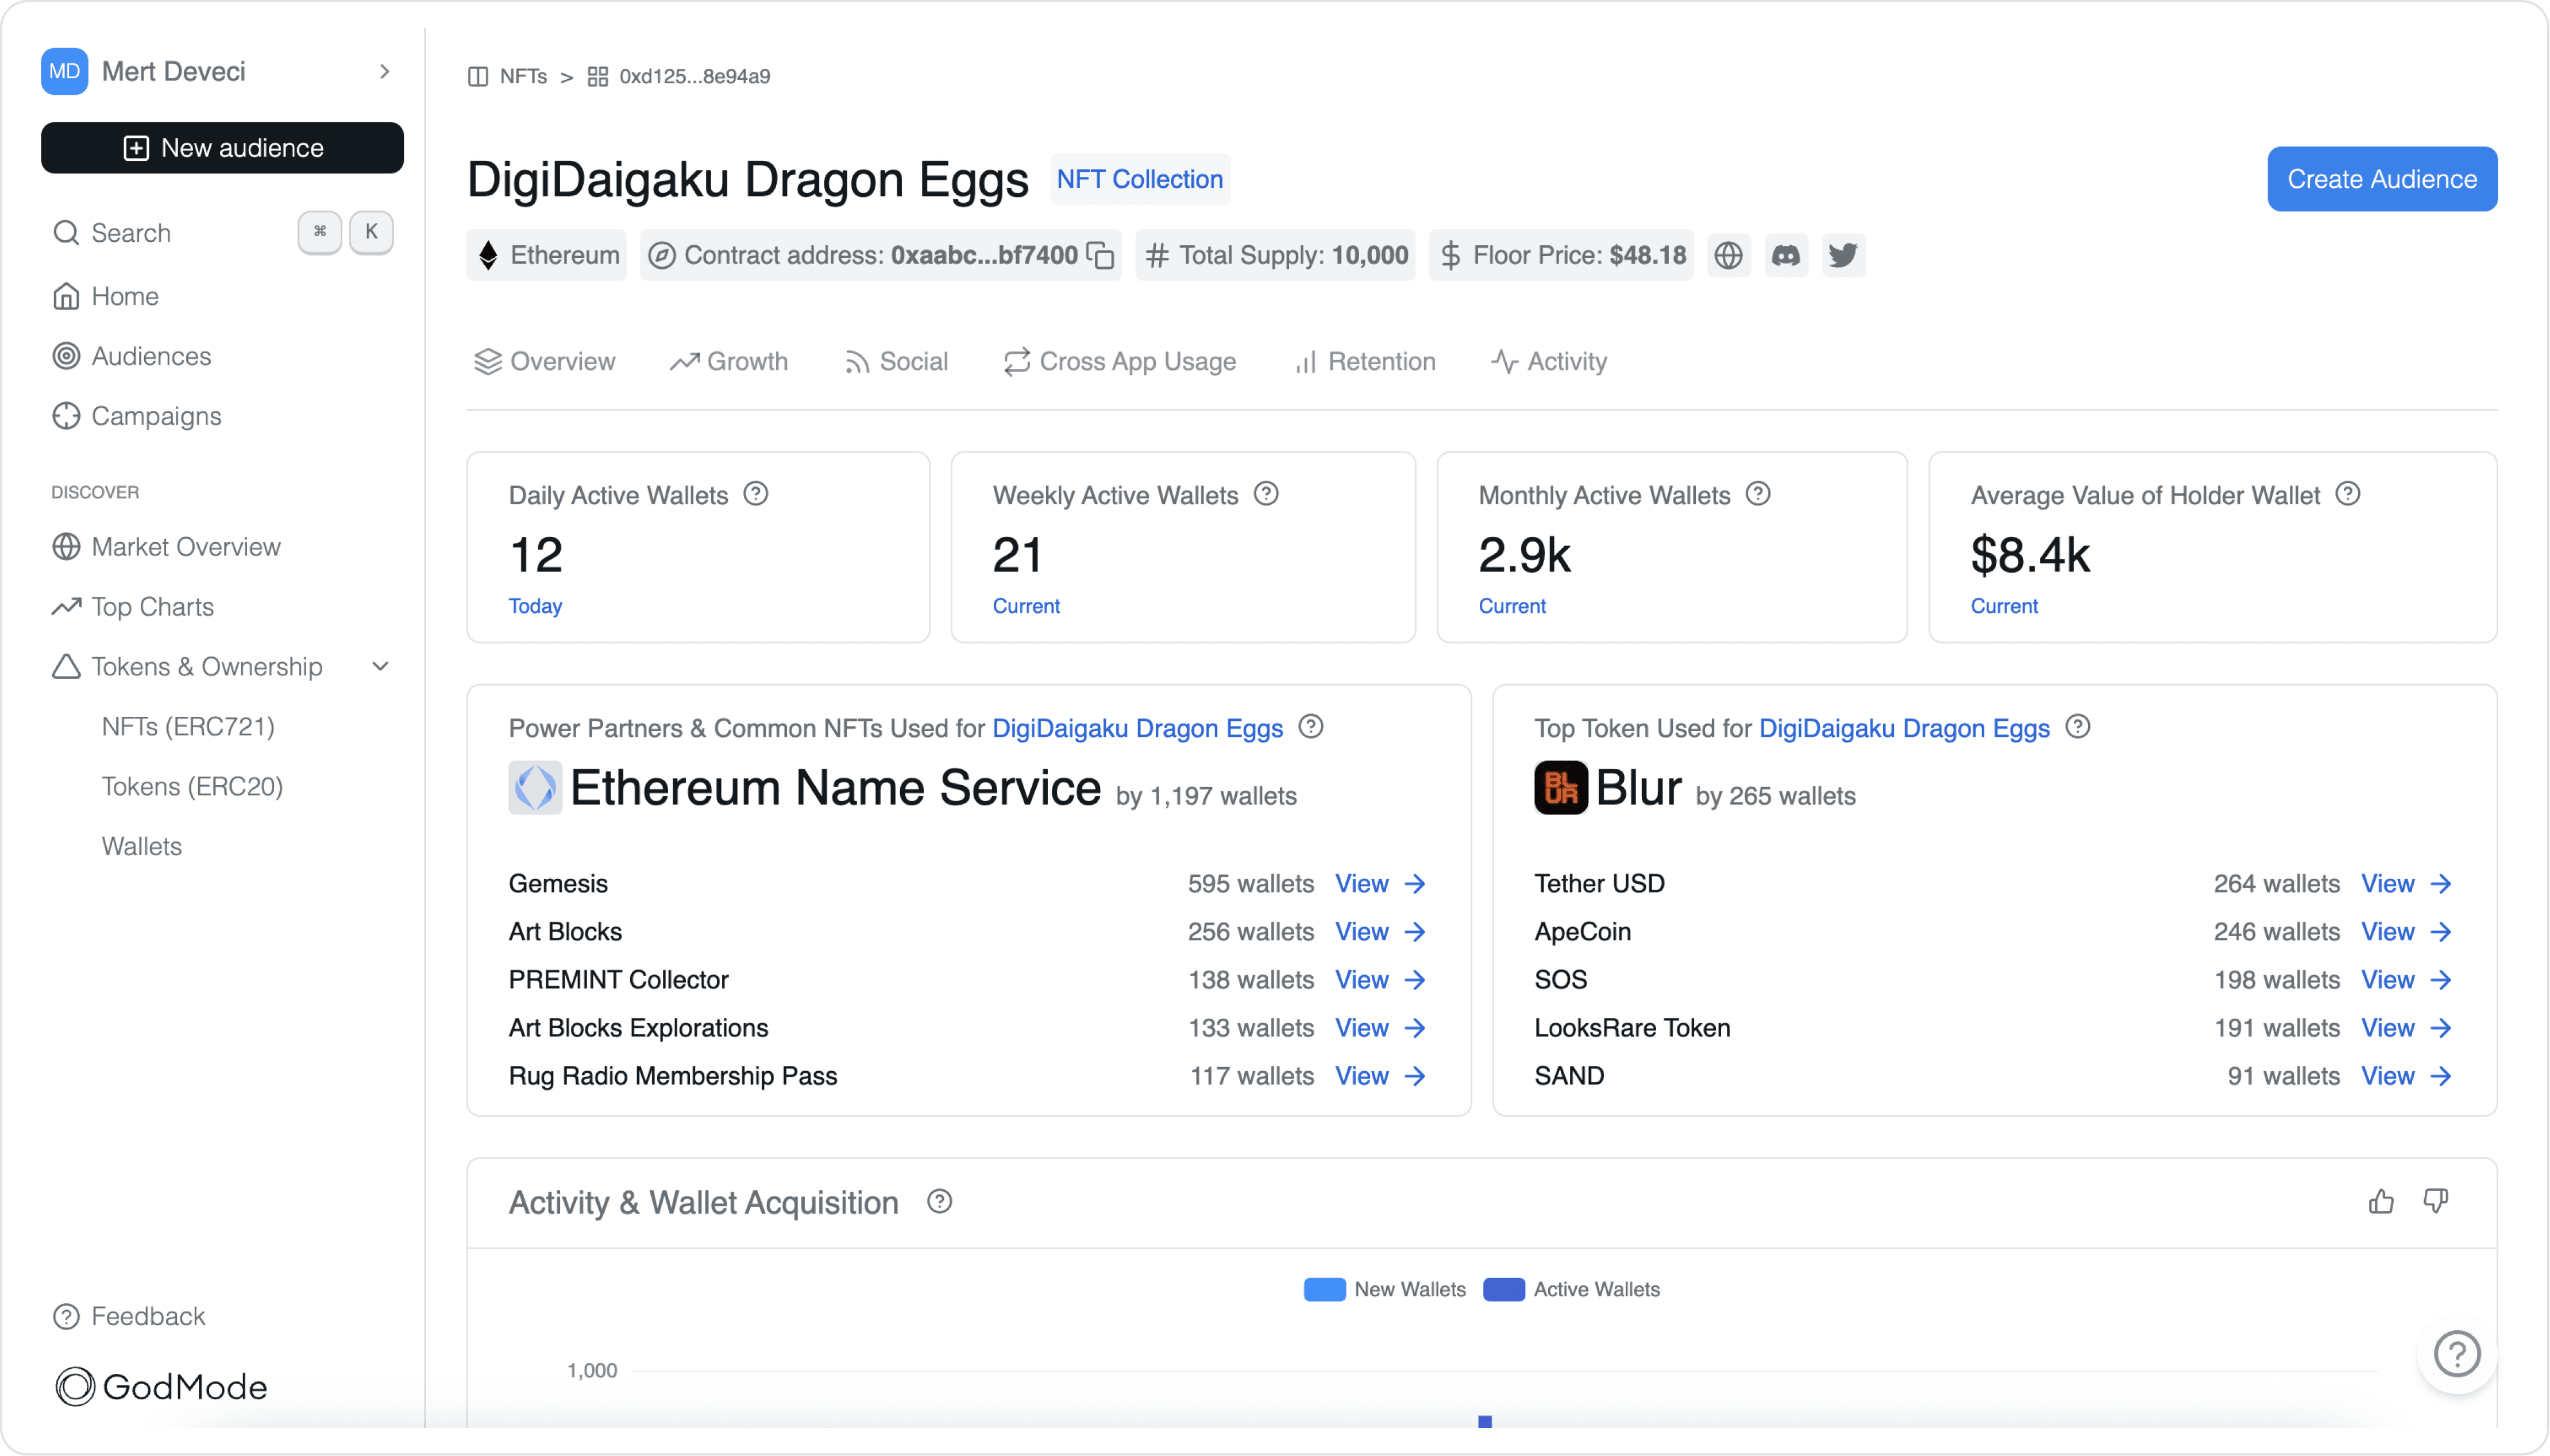View LooksRare Token wallets
2550x1456 pixels.
(2406, 1027)
